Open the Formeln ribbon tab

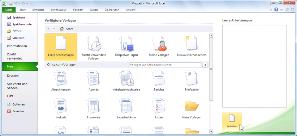pyautogui.click(x=78, y=10)
